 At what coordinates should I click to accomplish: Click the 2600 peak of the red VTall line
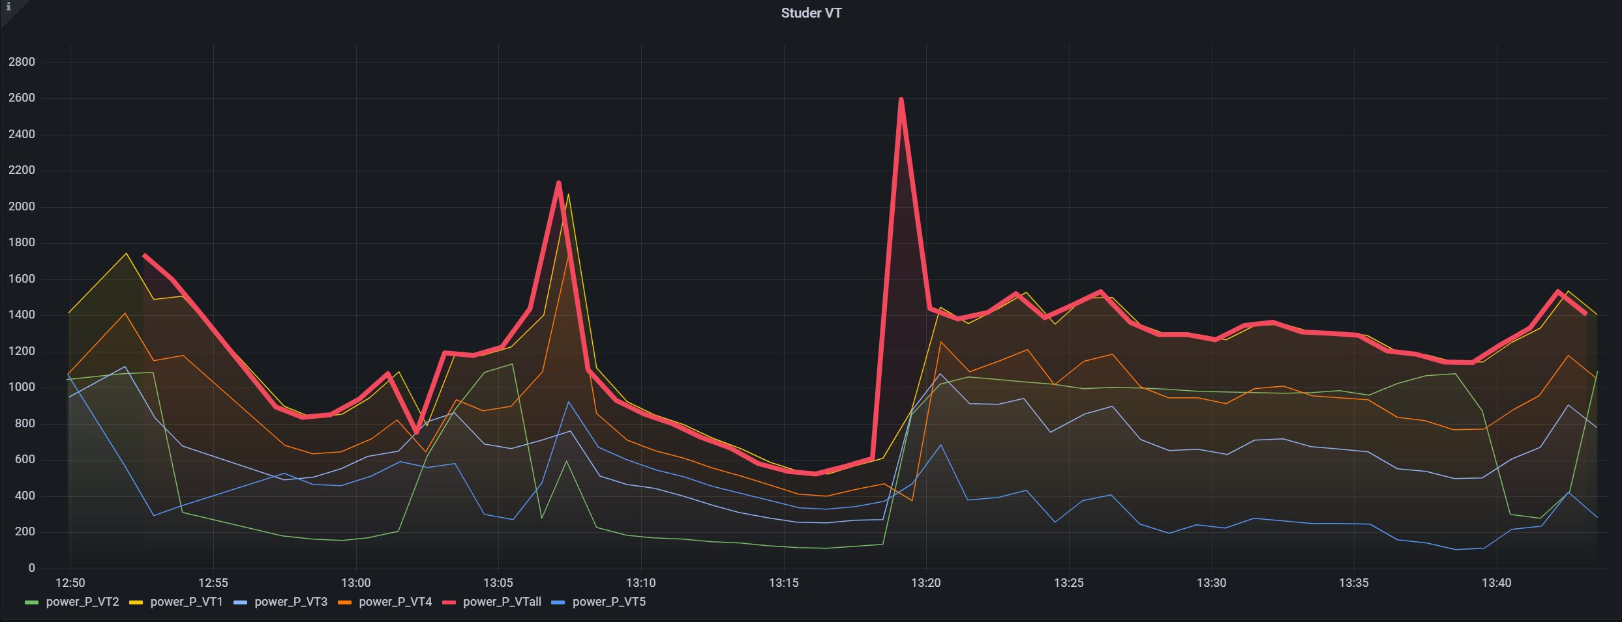pyautogui.click(x=901, y=100)
